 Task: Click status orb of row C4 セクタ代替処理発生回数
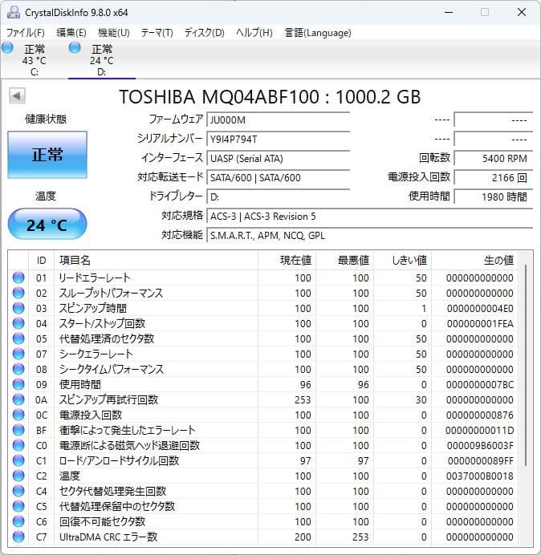coord(18,491)
